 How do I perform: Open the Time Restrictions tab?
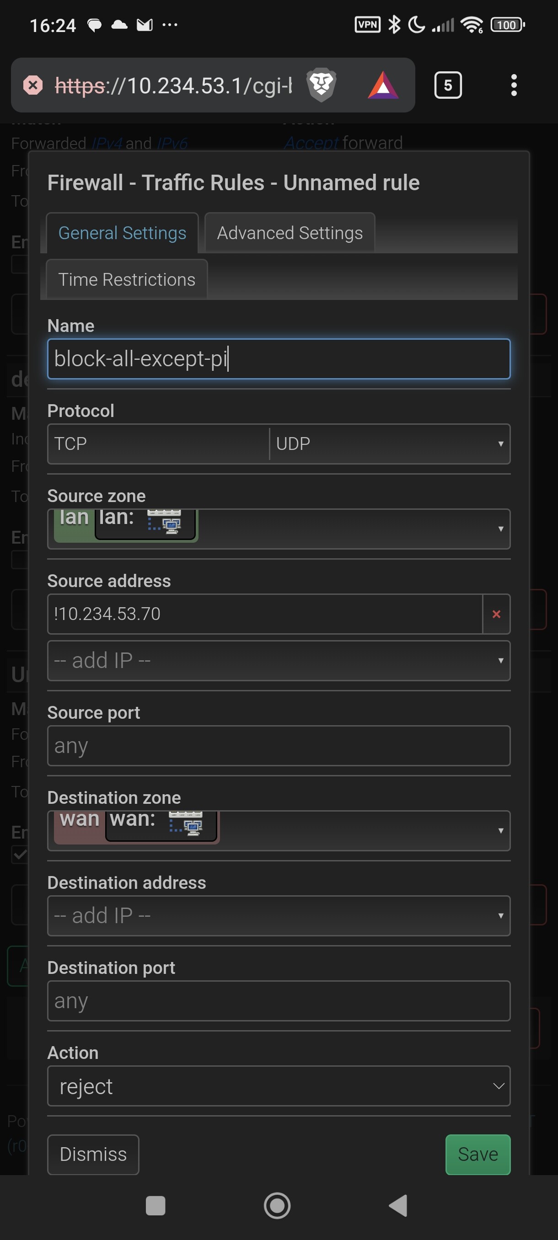click(127, 280)
